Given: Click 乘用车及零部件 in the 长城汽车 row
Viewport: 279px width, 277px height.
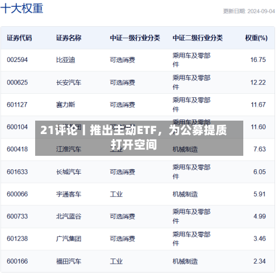Looking at the screenshot, I should (191, 171).
